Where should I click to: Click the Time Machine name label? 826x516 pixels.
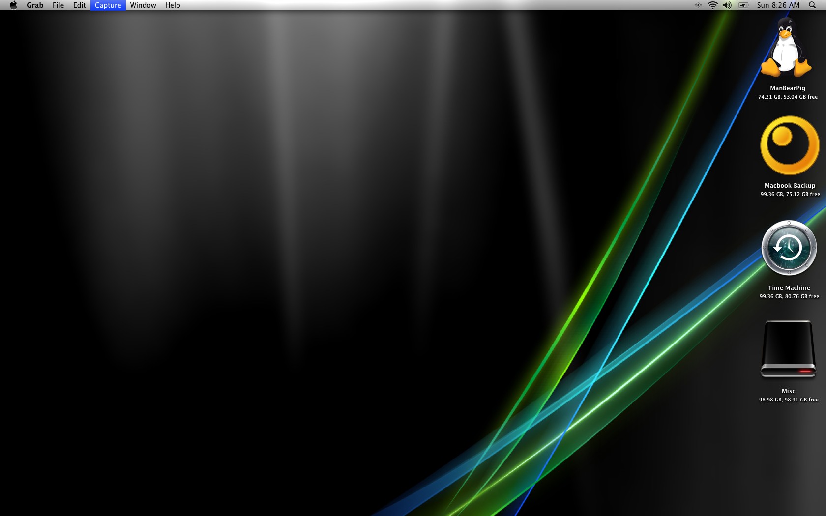coord(789,288)
